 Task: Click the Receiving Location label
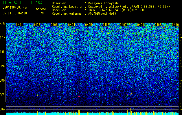click(67, 7)
